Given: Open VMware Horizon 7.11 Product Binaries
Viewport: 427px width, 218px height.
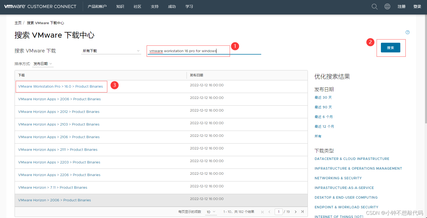Looking at the screenshot, I should [x=53, y=188].
